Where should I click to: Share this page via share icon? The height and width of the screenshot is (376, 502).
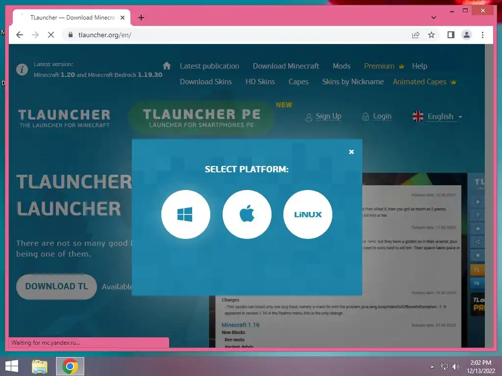tap(416, 35)
